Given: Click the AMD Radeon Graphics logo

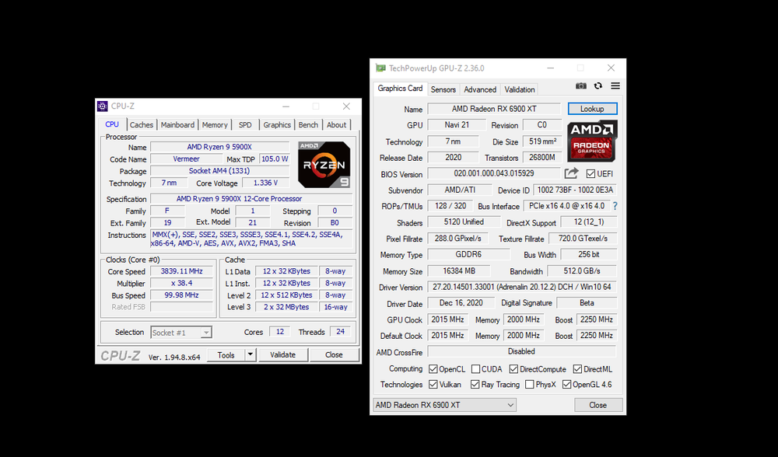Looking at the screenshot, I should pyautogui.click(x=591, y=141).
